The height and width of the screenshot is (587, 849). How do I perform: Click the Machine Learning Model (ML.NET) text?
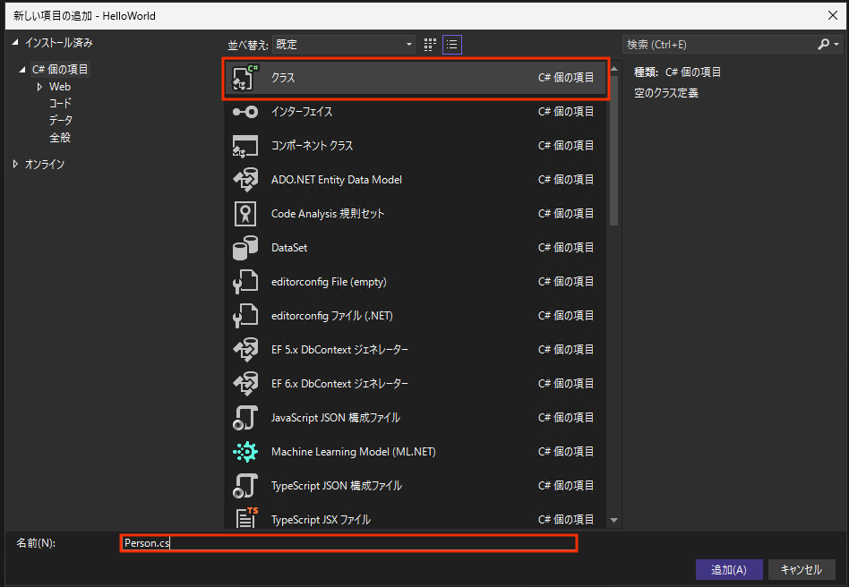coord(353,452)
